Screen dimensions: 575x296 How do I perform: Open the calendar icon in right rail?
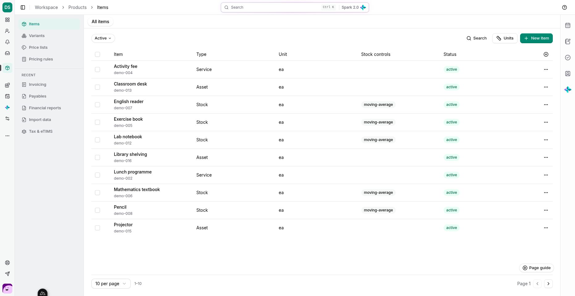click(568, 25)
